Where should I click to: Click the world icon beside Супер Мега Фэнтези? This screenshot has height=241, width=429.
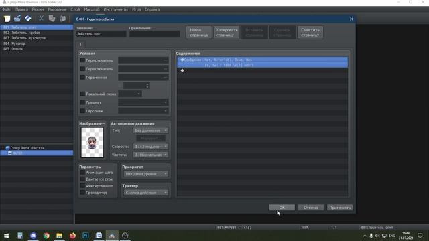click(x=7, y=147)
